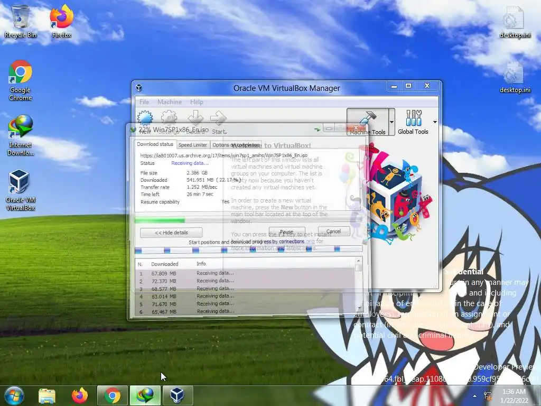Click the File size value 2.386 GB
The width and height of the screenshot is (541, 406).
point(197,173)
